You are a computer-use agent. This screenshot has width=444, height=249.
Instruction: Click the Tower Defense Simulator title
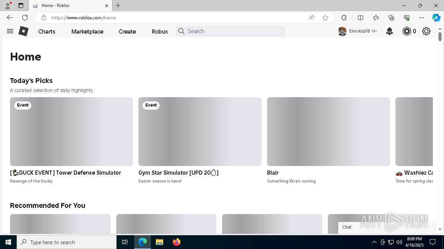[x=66, y=173]
